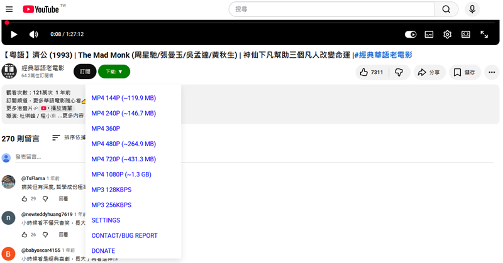Click channel name 經典華語老電影

coord(43,68)
